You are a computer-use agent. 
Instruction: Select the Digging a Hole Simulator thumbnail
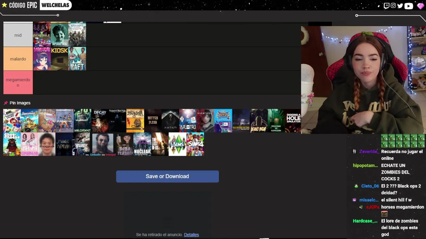[x=293, y=121]
